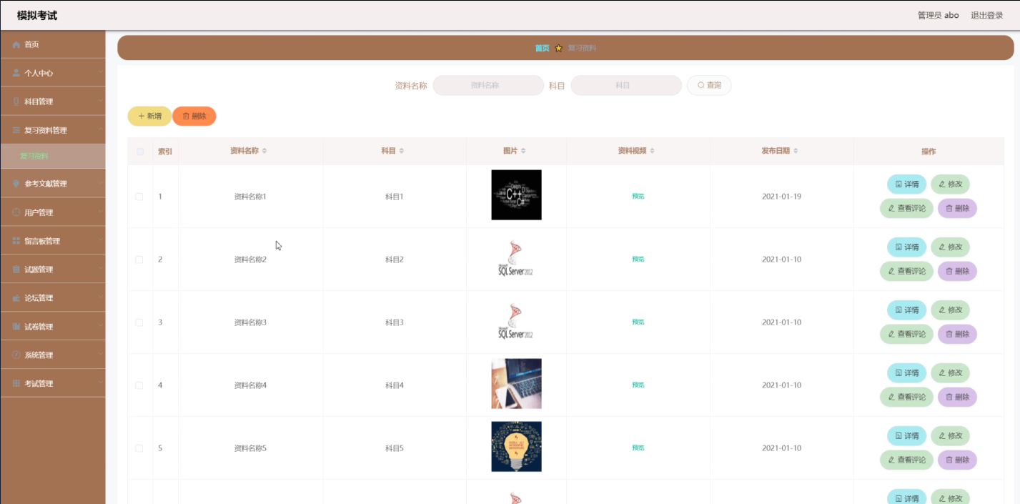Screen dimensions: 1020x504
Task: Click 修改 for row 资料名称2
Action: (x=950, y=247)
